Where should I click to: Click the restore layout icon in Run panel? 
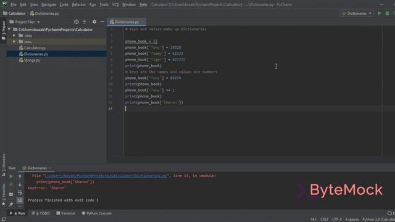(x=11, y=194)
